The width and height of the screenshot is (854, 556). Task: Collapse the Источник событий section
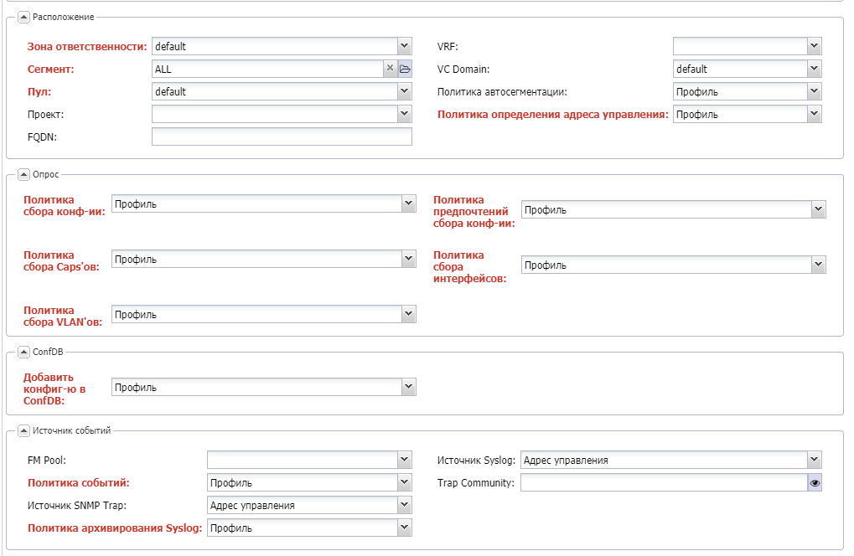pos(23,430)
